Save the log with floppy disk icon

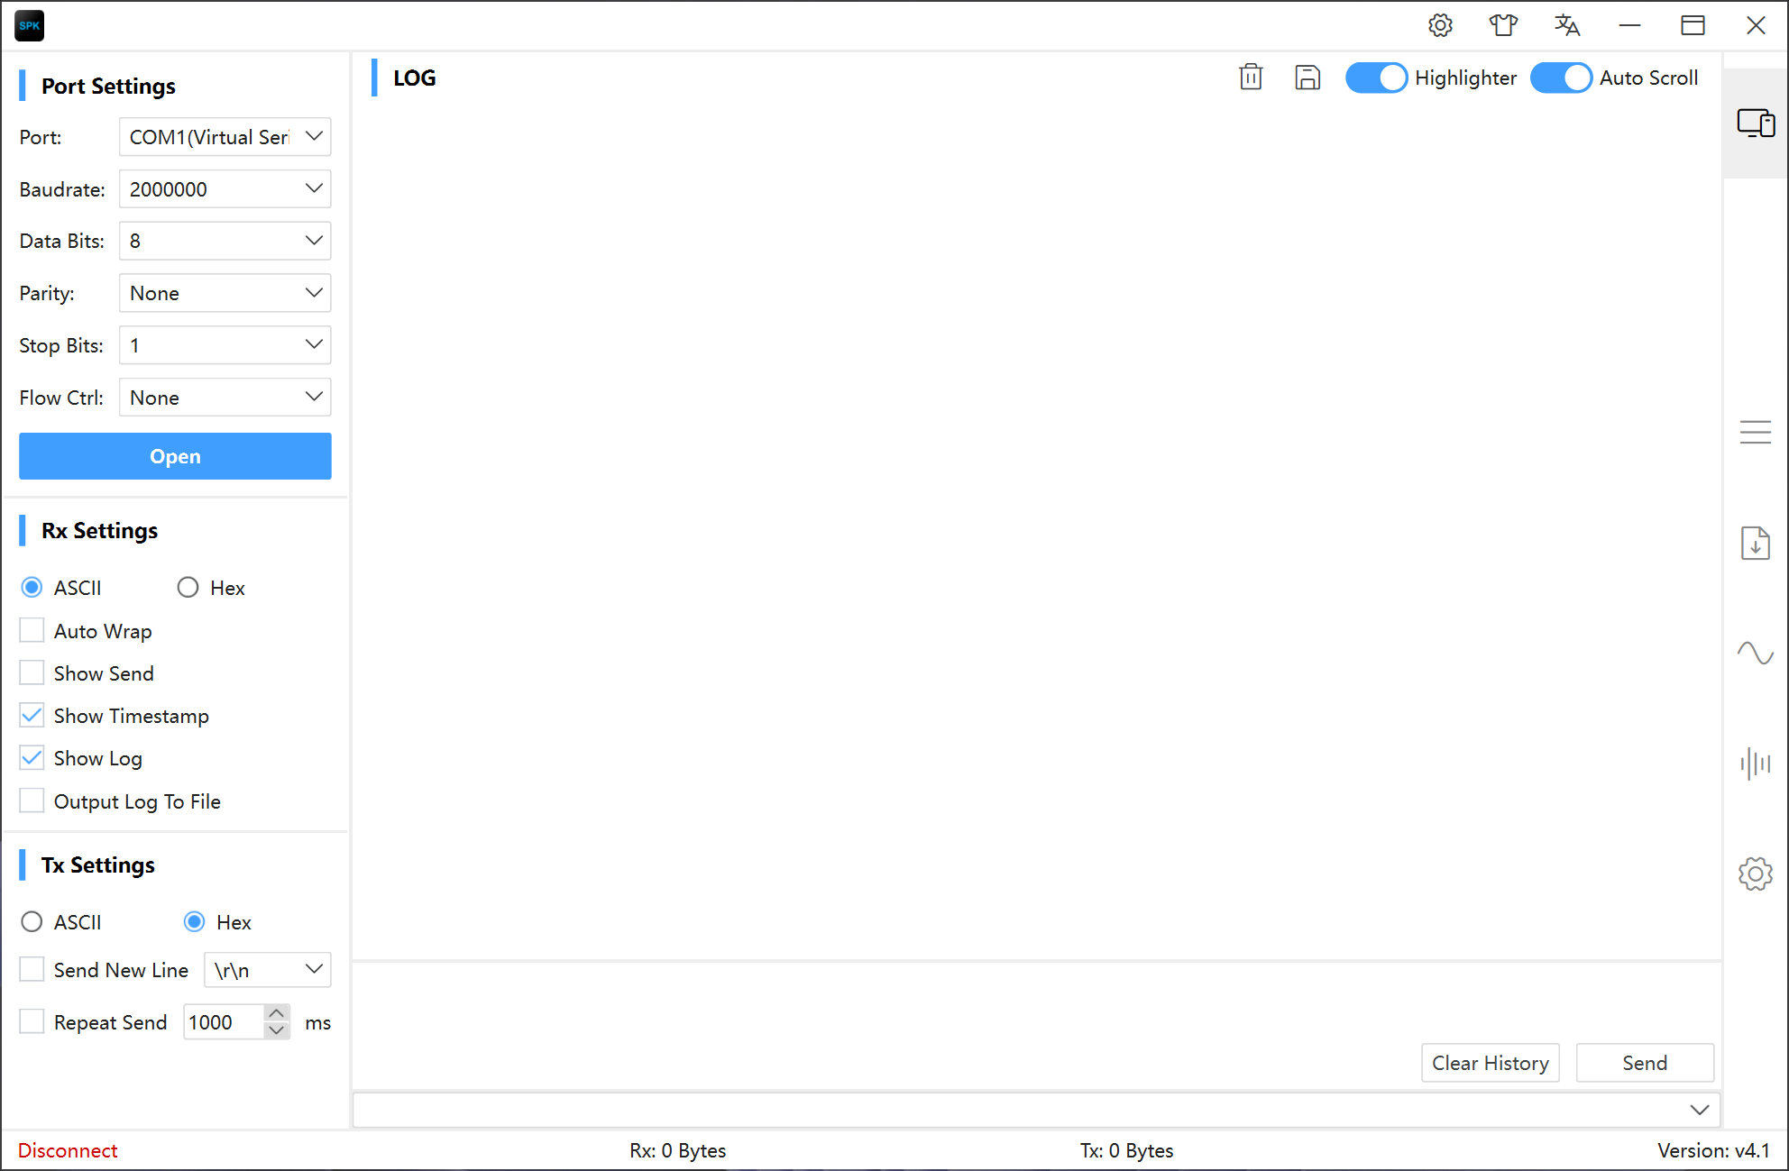1307,78
